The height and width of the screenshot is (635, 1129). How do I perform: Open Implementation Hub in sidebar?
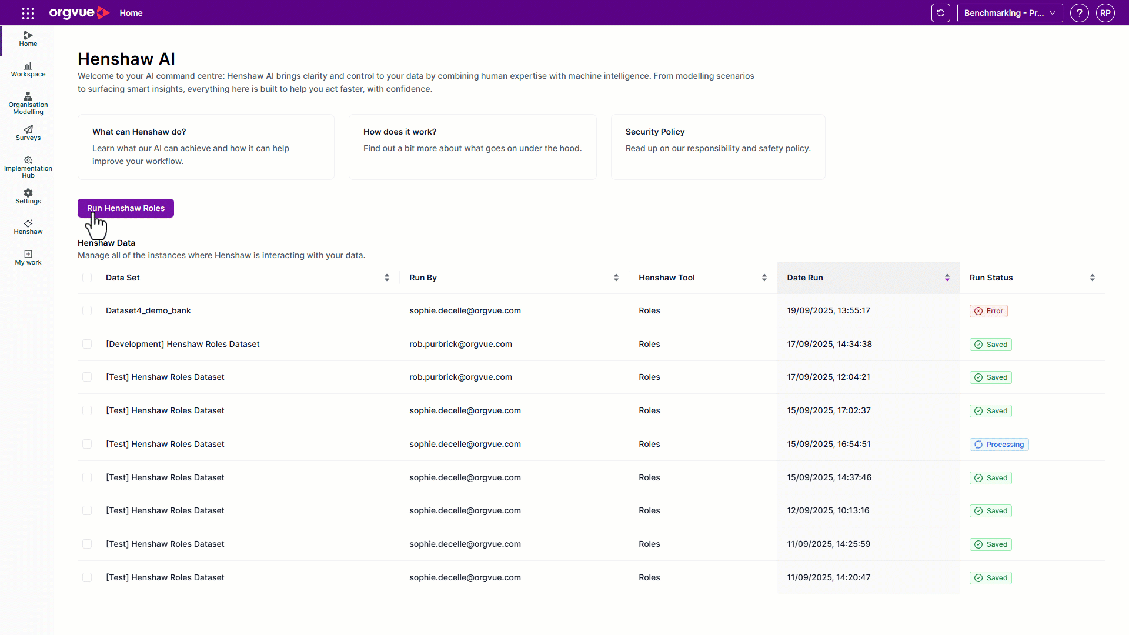(x=28, y=167)
